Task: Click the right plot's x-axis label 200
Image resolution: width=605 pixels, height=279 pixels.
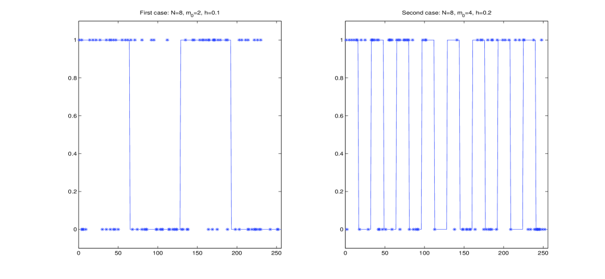Action: pos(504,255)
